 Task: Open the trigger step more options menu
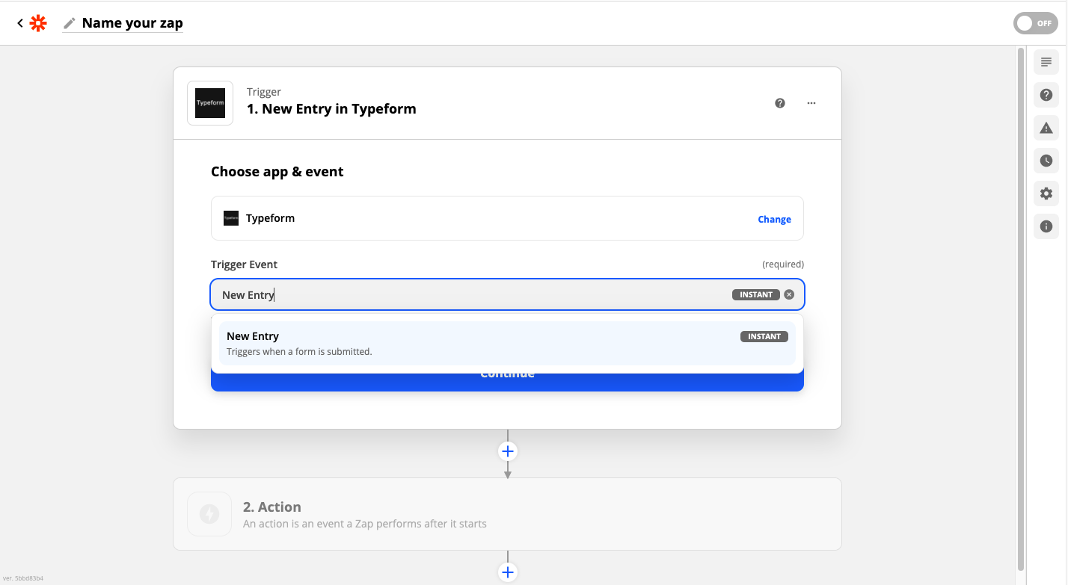coord(811,103)
